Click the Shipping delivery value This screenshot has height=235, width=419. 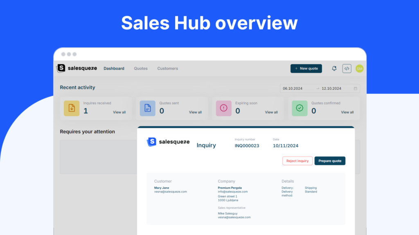(311, 188)
